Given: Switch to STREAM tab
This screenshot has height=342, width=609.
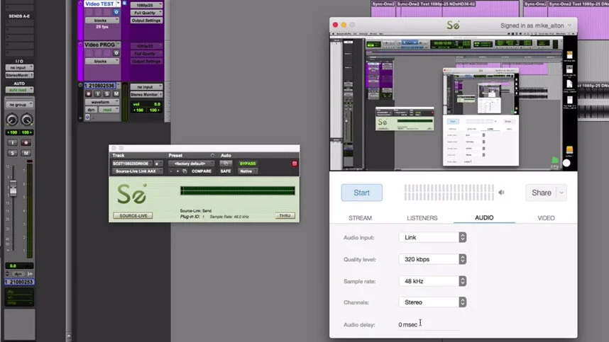Looking at the screenshot, I should pyautogui.click(x=360, y=218).
